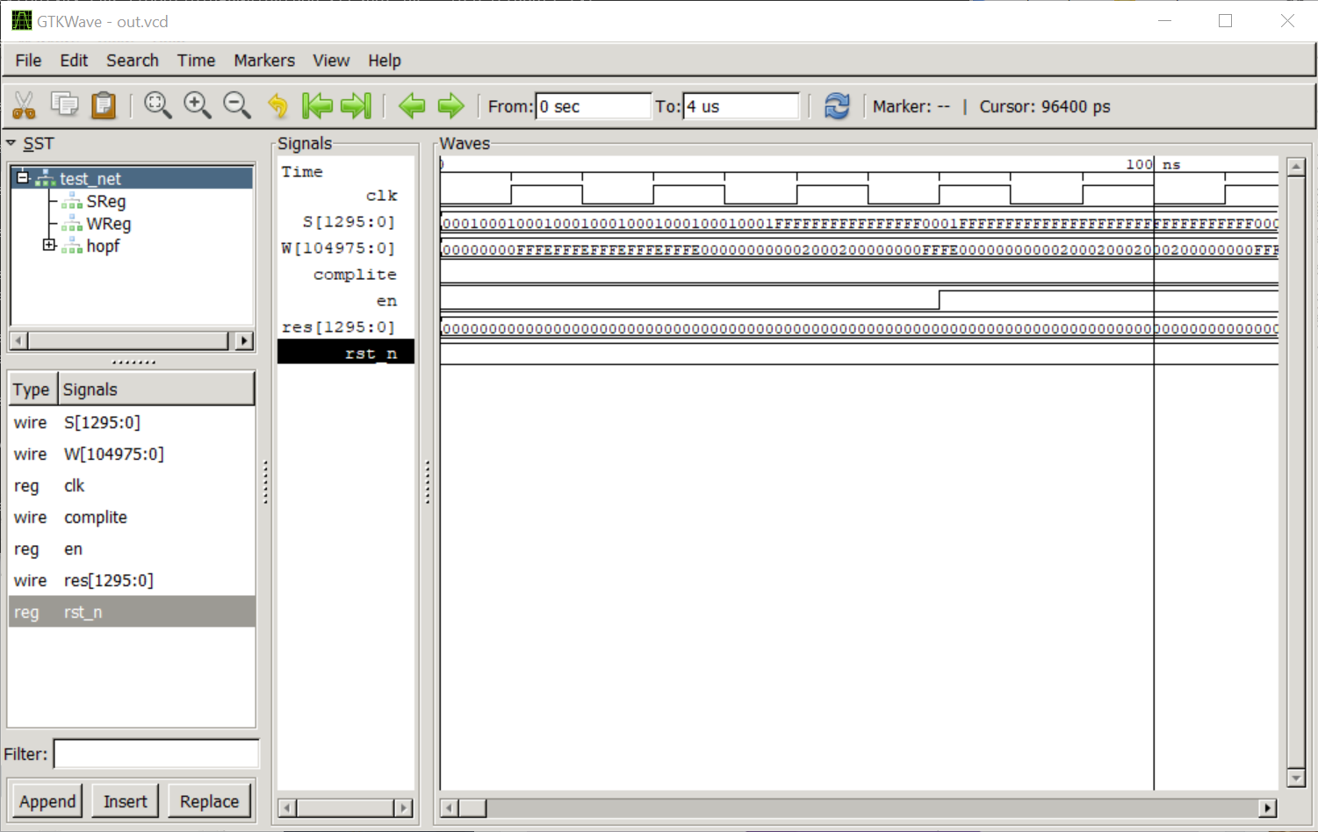This screenshot has height=832, width=1318.
Task: Click the Filter text field
Action: pos(156,754)
